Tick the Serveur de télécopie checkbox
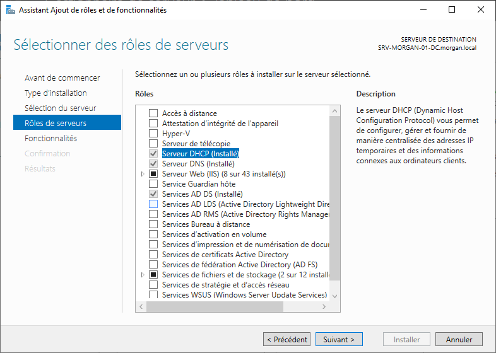The height and width of the screenshot is (353, 496). pos(153,144)
